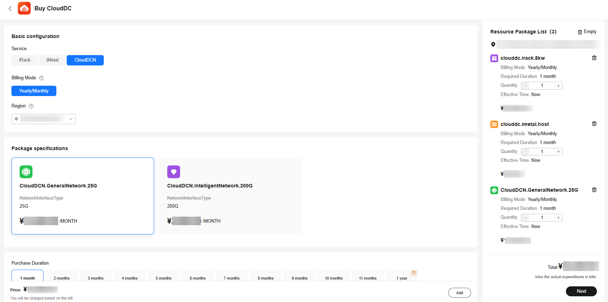The image size is (608, 302).
Task: Choose 8 months purchase duration
Action: tap(266, 276)
